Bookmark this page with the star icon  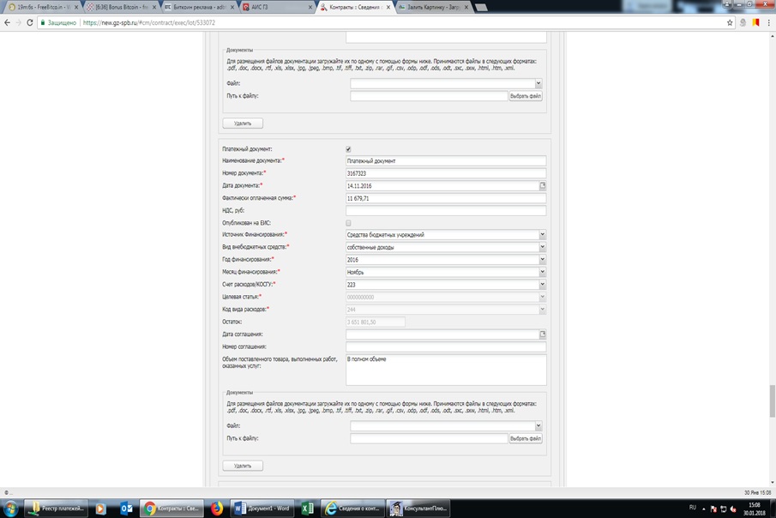730,23
